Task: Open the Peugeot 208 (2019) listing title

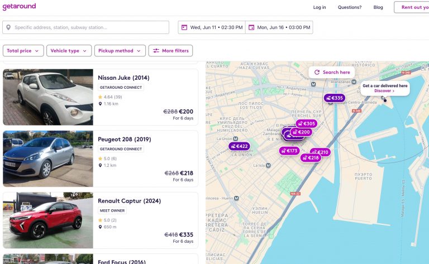Action: [125, 139]
